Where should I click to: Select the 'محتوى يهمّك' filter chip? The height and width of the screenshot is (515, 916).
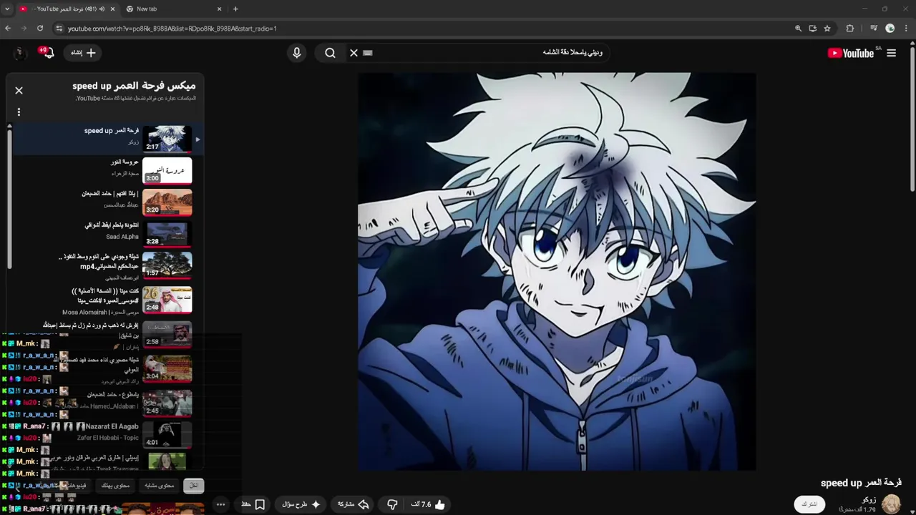point(115,485)
